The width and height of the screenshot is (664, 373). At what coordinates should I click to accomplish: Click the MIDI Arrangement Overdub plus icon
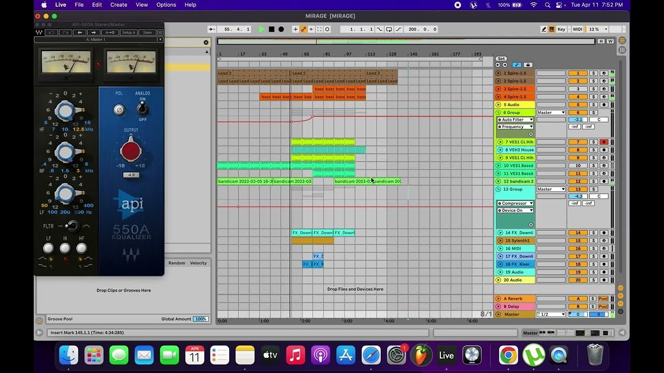(x=296, y=30)
